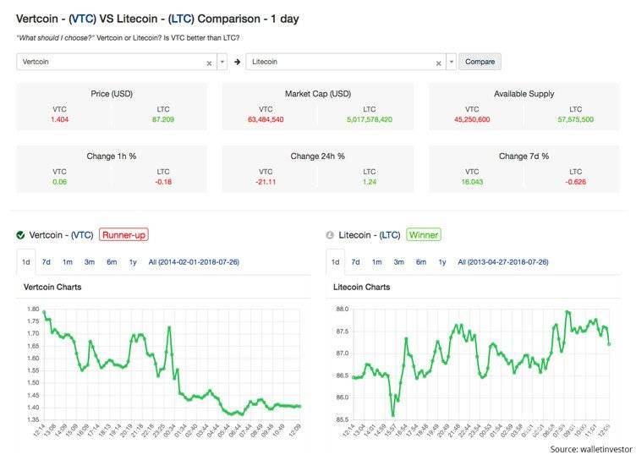Clear the Litecoin selection with the x icon
636x455 pixels.
tap(438, 63)
